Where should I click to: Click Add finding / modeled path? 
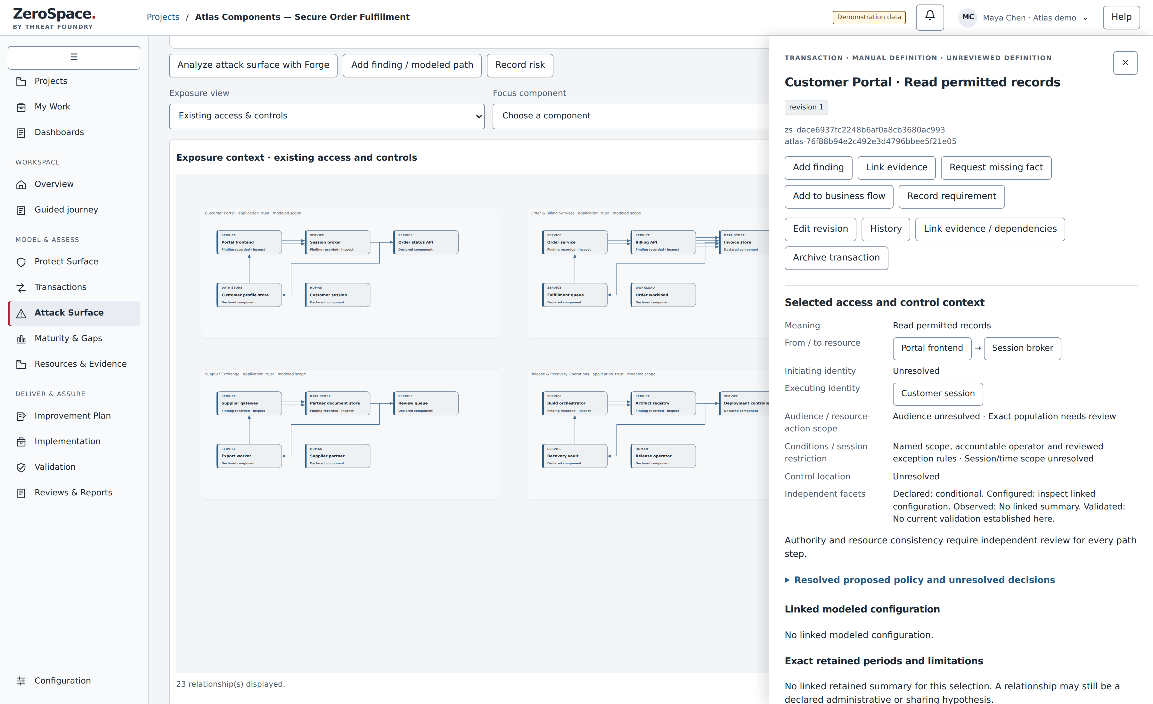click(x=412, y=66)
